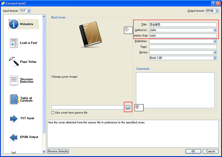Open the Metadata section
Image resolution: width=222 pixels, height=157 pixels.
click(x=23, y=24)
